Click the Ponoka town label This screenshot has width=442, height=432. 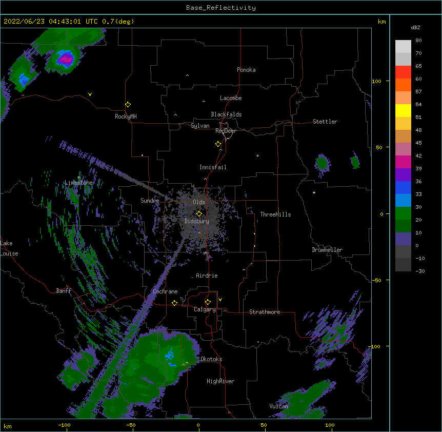point(246,70)
